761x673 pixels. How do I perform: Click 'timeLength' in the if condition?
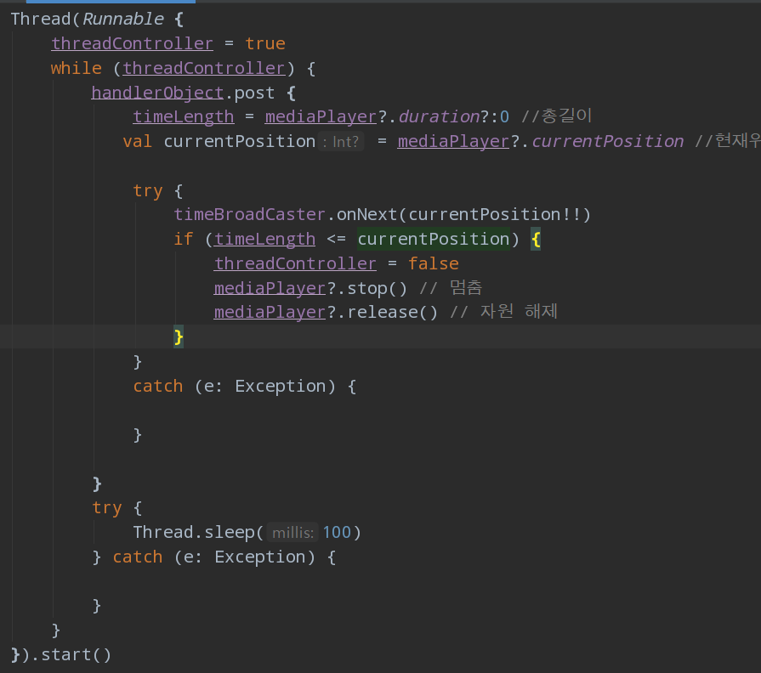point(265,239)
